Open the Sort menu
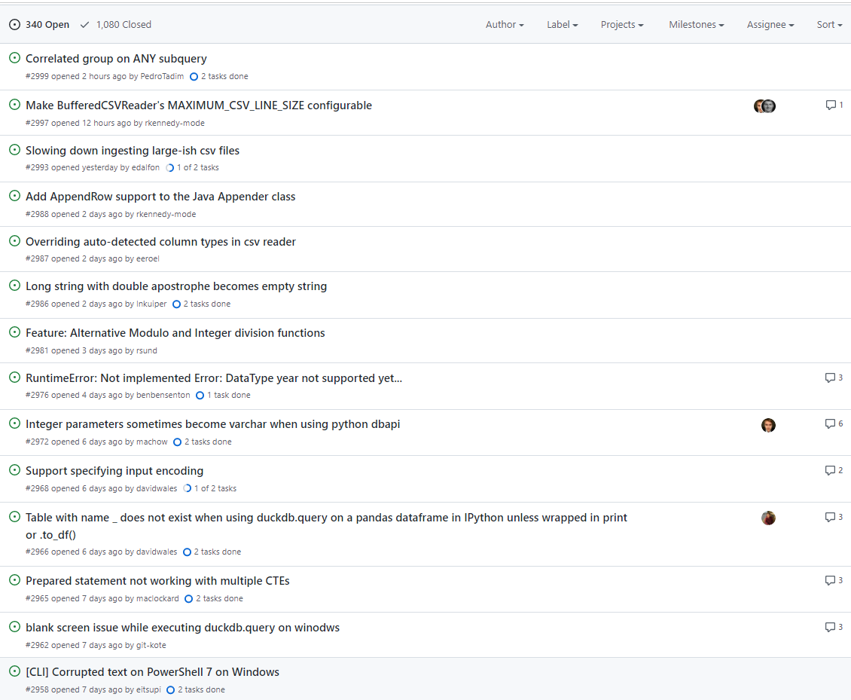Image resolution: width=851 pixels, height=700 pixels. point(829,24)
